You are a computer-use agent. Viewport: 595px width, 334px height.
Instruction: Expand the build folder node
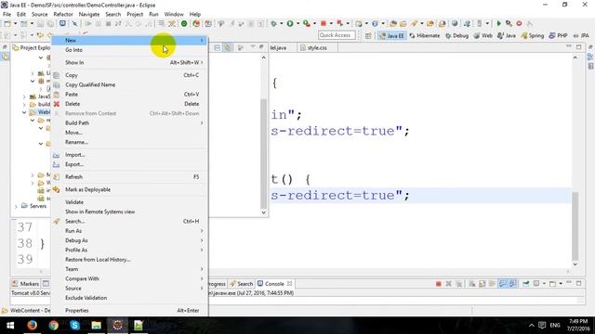(24, 105)
